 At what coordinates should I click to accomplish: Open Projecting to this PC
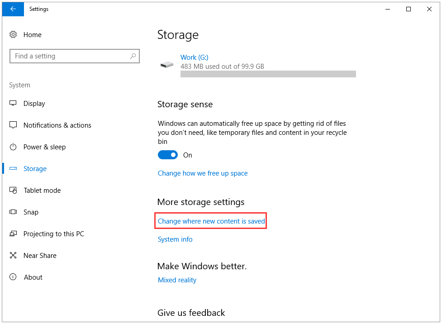[53, 234]
